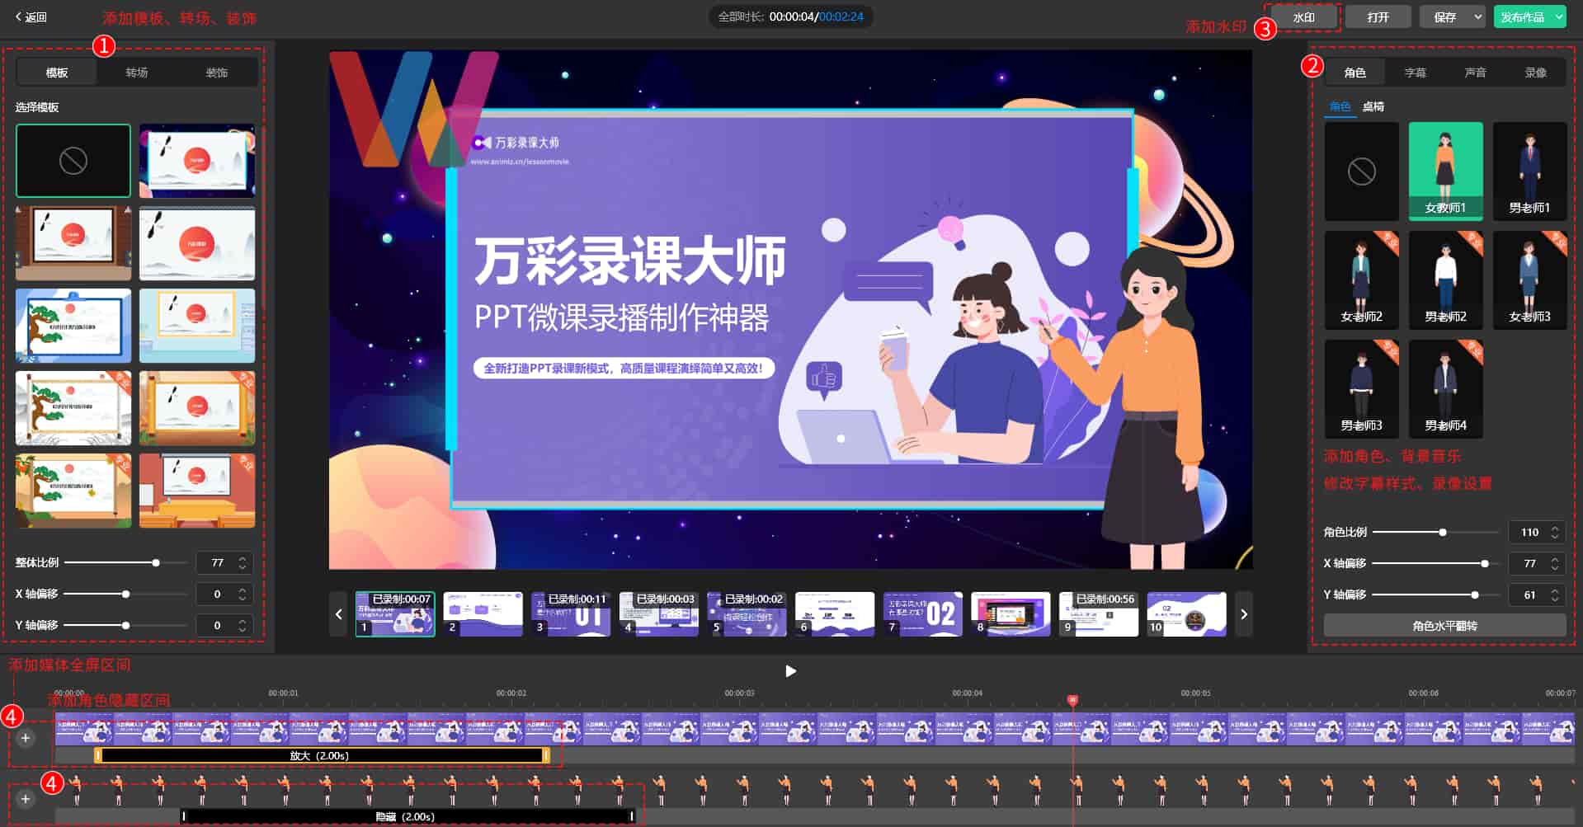Click the 角色比例 value stepper arrows

pyautogui.click(x=1555, y=533)
